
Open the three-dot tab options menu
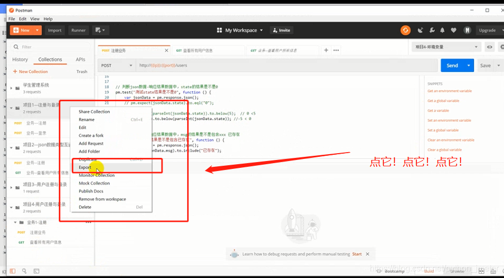pos(336,50)
